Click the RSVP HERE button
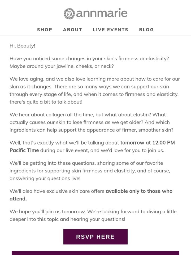The height and width of the screenshot is (255, 191). point(95,237)
